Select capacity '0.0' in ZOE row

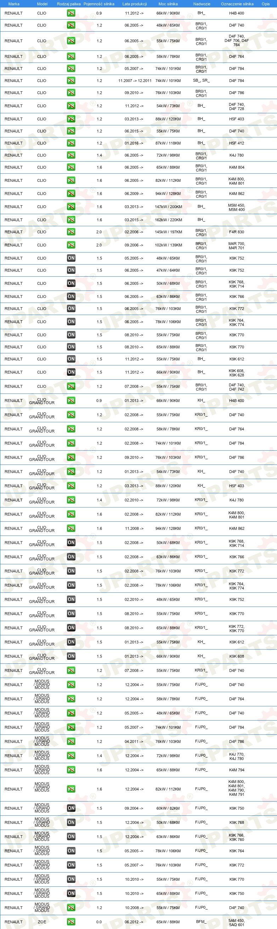click(x=99, y=922)
